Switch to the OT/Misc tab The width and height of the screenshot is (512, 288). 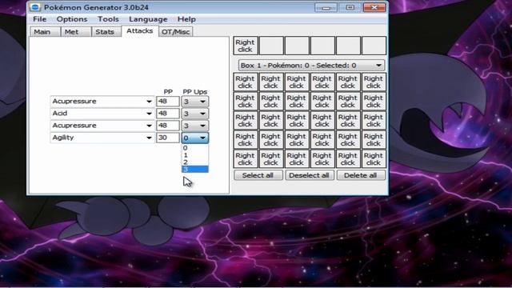tap(176, 32)
